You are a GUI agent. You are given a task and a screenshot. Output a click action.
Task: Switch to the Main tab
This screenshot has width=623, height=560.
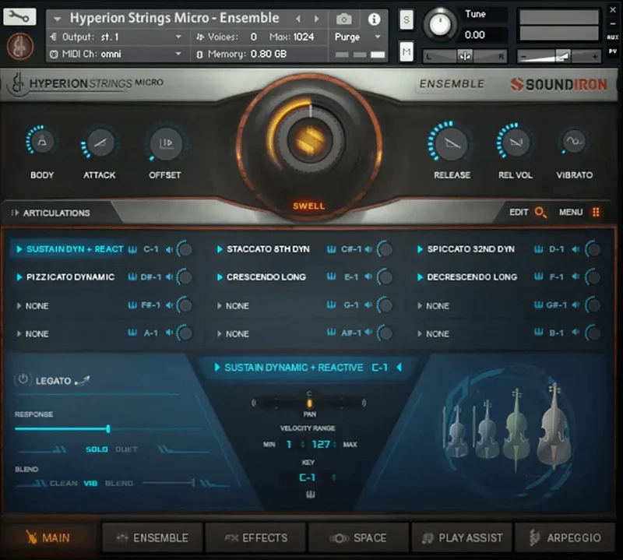(x=48, y=537)
